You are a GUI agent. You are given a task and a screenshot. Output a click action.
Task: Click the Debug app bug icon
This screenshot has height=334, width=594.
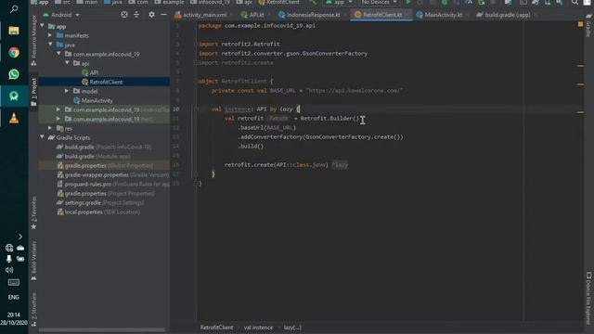[x=445, y=2]
